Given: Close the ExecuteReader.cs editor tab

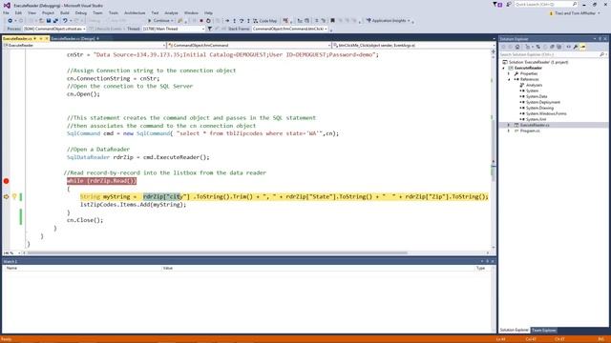Looking at the screenshot, I should click(47, 38).
